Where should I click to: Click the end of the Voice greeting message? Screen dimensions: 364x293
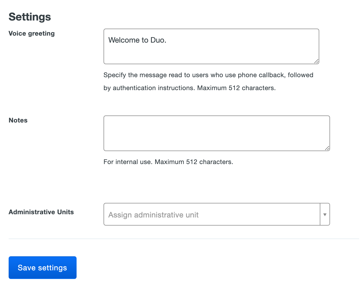pyautogui.click(x=166, y=40)
